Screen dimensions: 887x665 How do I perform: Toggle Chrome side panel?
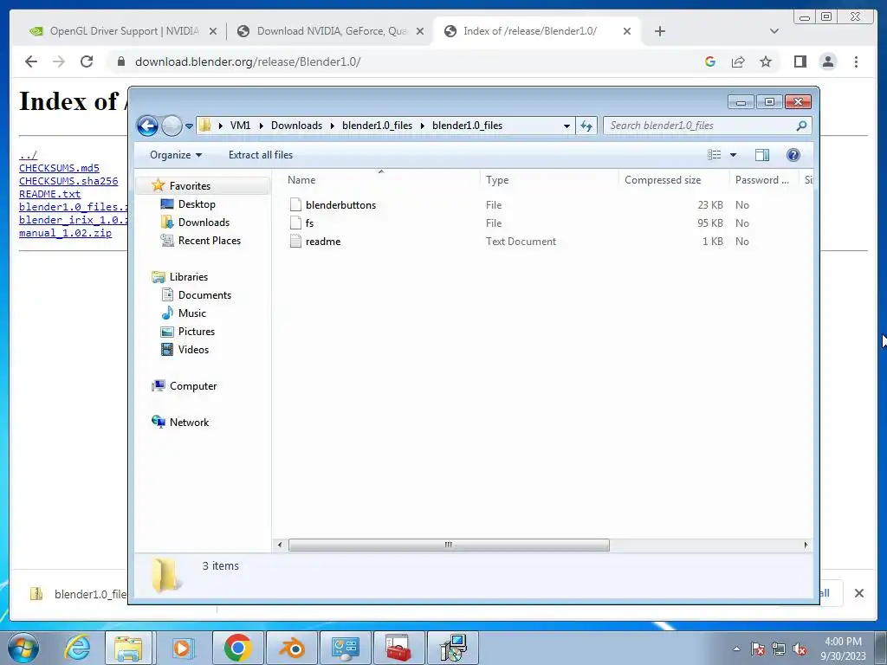point(800,61)
